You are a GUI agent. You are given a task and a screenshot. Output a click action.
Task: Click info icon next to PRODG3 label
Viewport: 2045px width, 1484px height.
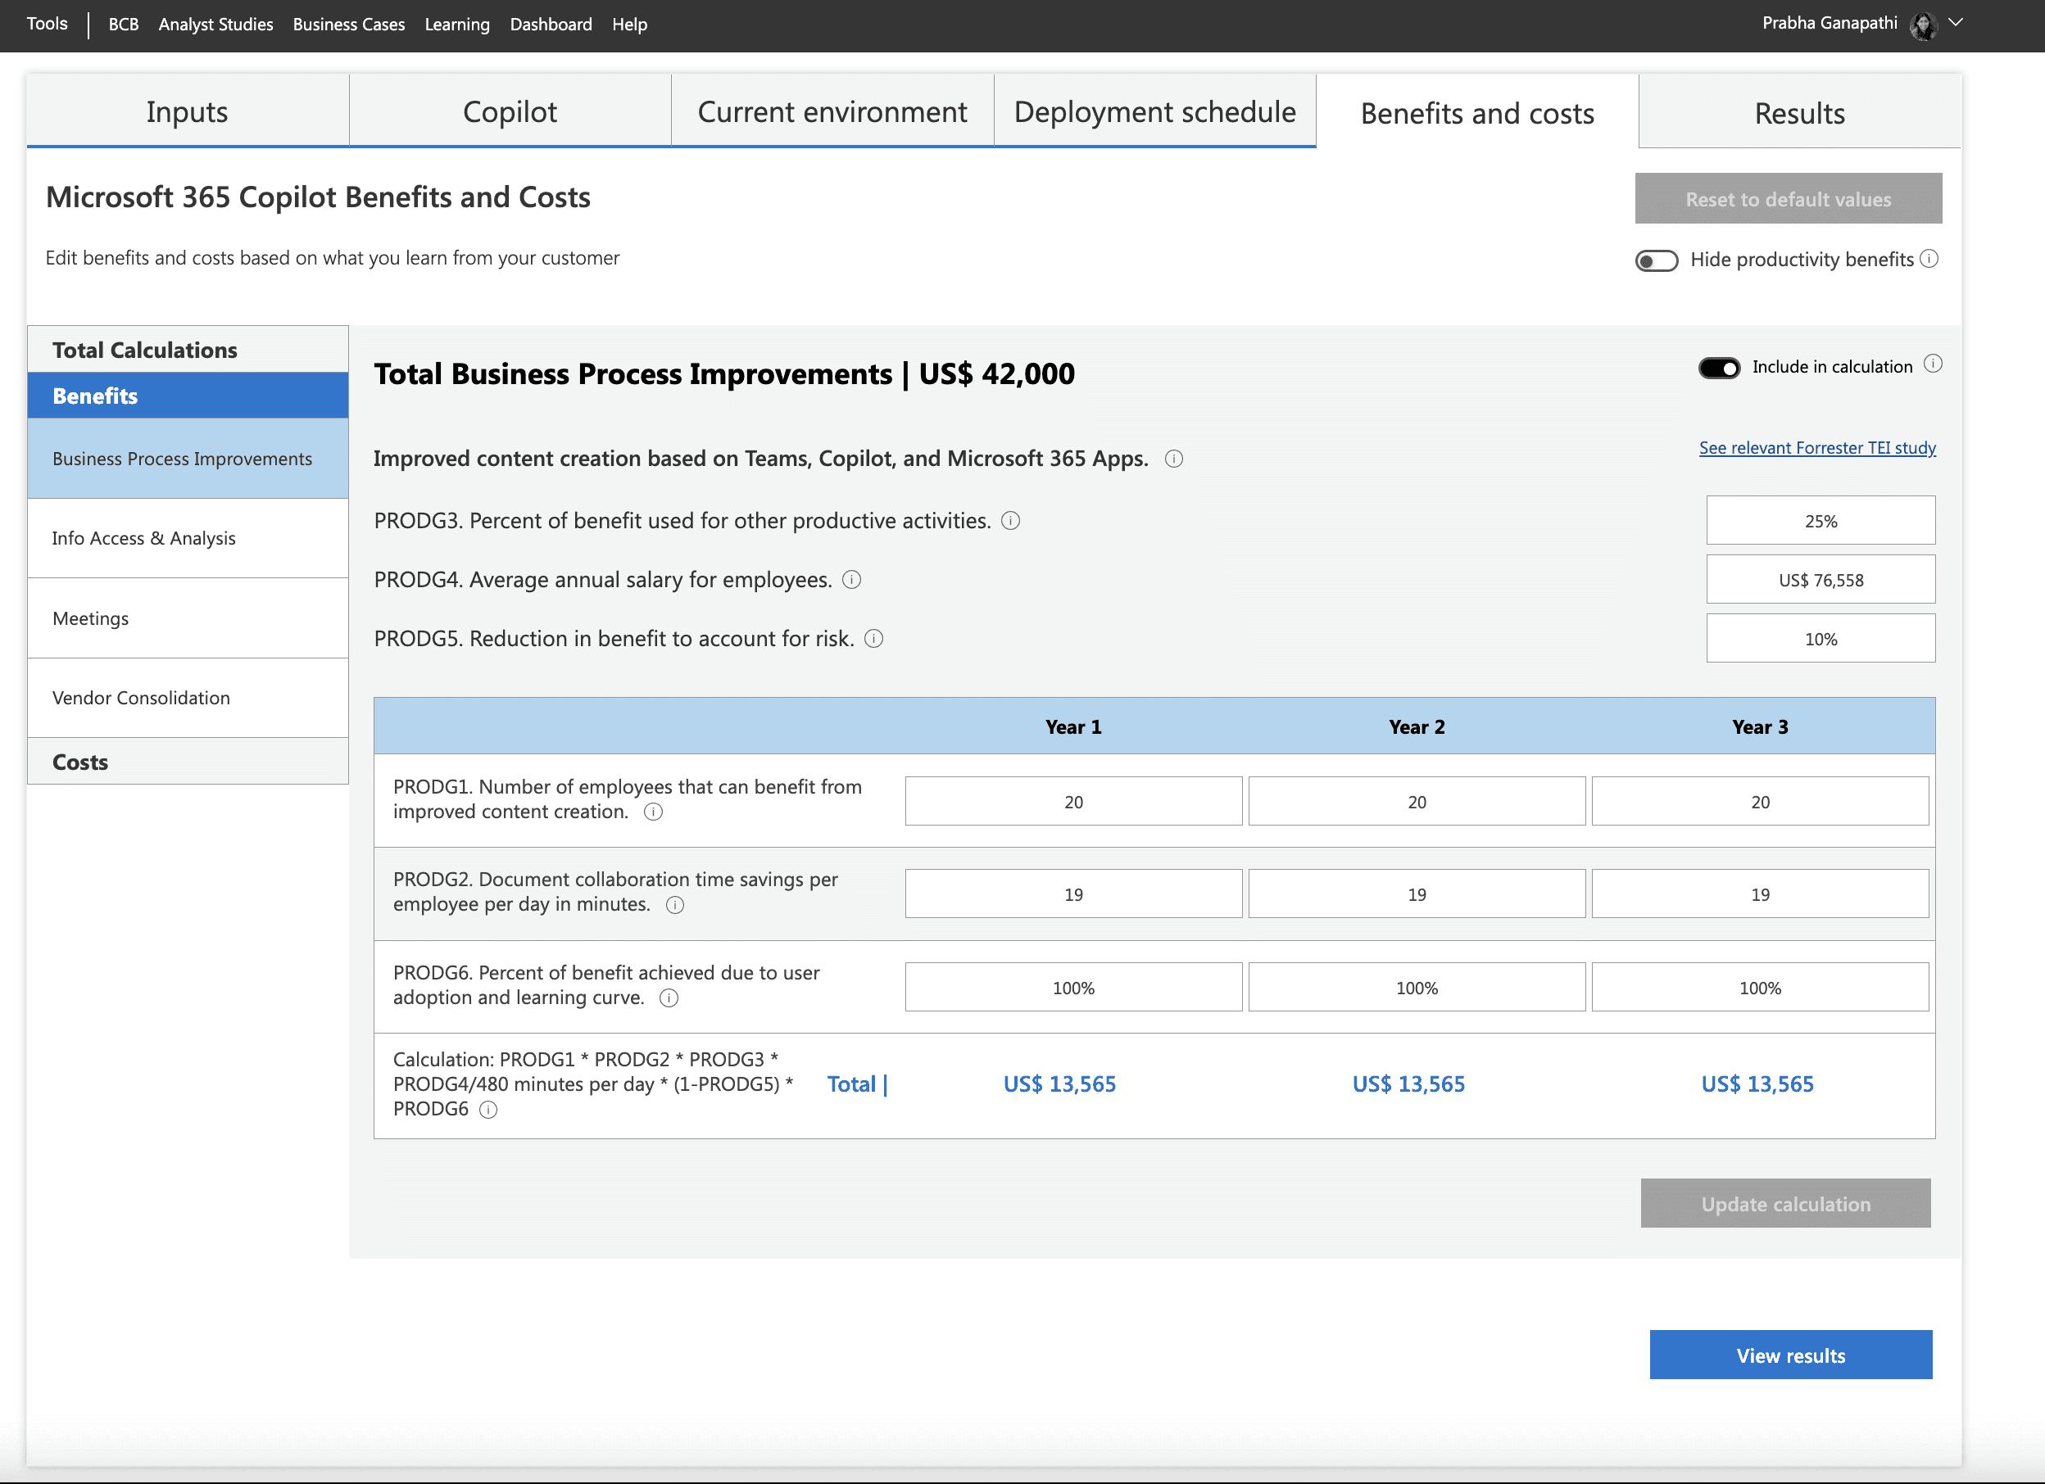[x=1011, y=521]
